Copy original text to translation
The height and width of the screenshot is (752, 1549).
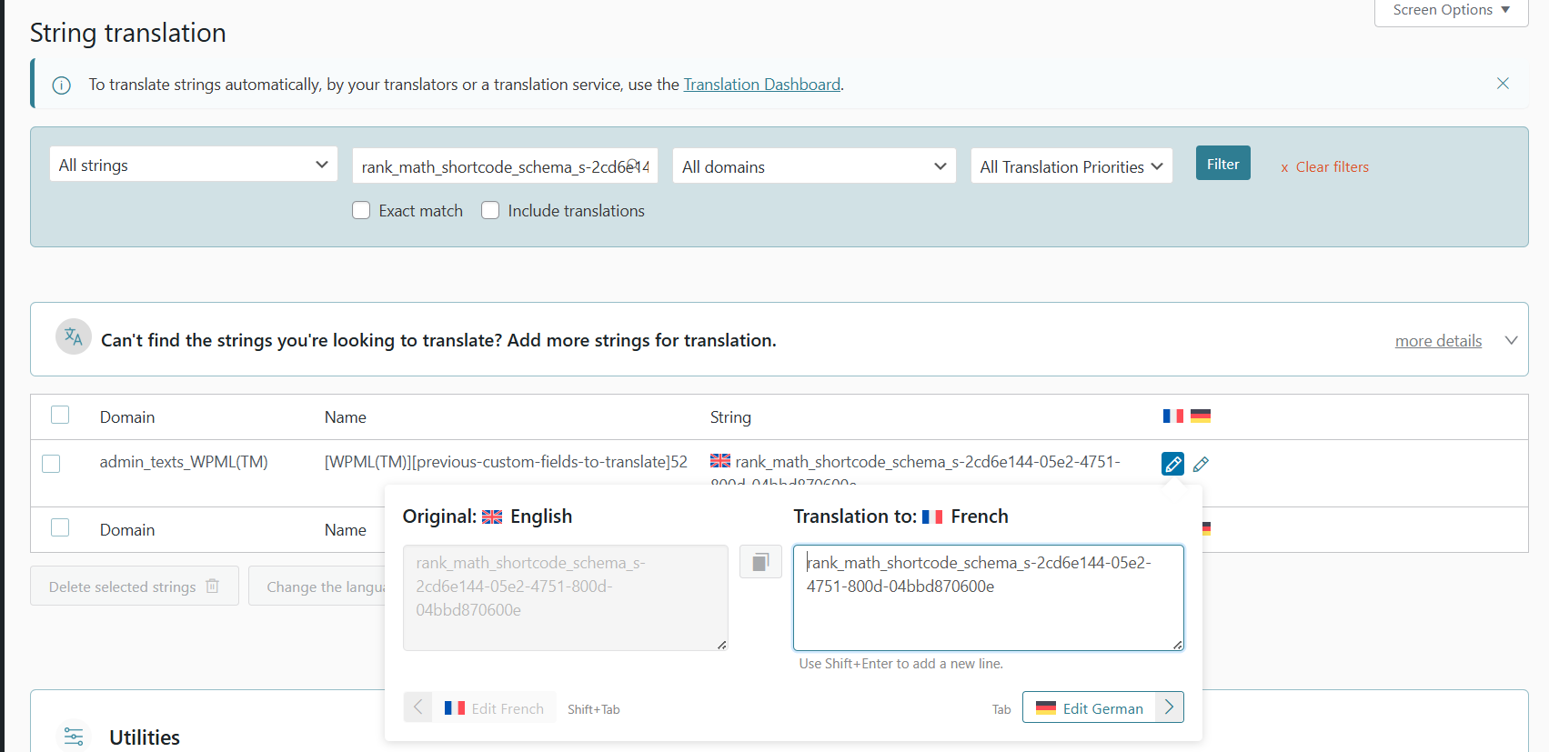click(760, 562)
